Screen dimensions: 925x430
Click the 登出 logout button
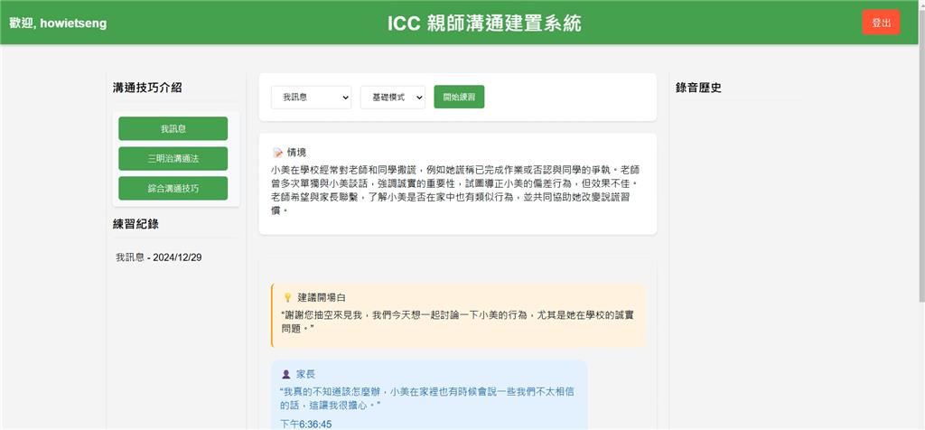[x=881, y=23]
